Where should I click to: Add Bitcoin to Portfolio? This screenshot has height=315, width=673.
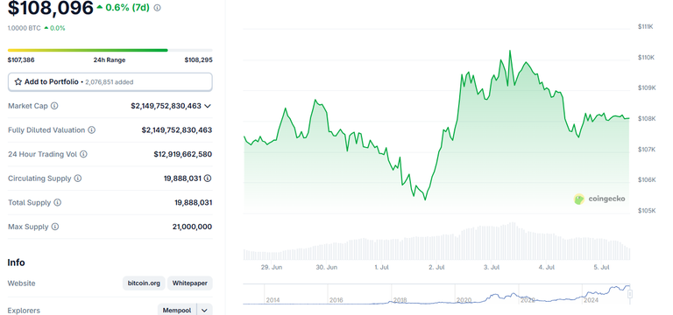point(110,82)
